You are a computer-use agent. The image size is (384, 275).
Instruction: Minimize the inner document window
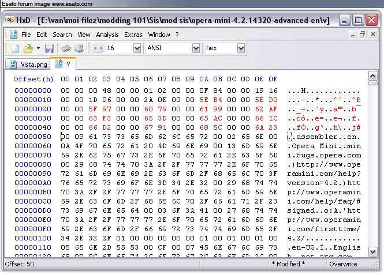point(353,35)
